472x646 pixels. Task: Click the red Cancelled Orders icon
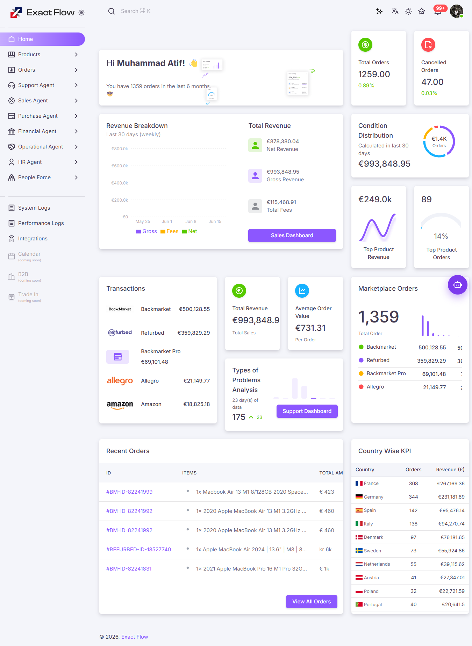click(428, 45)
